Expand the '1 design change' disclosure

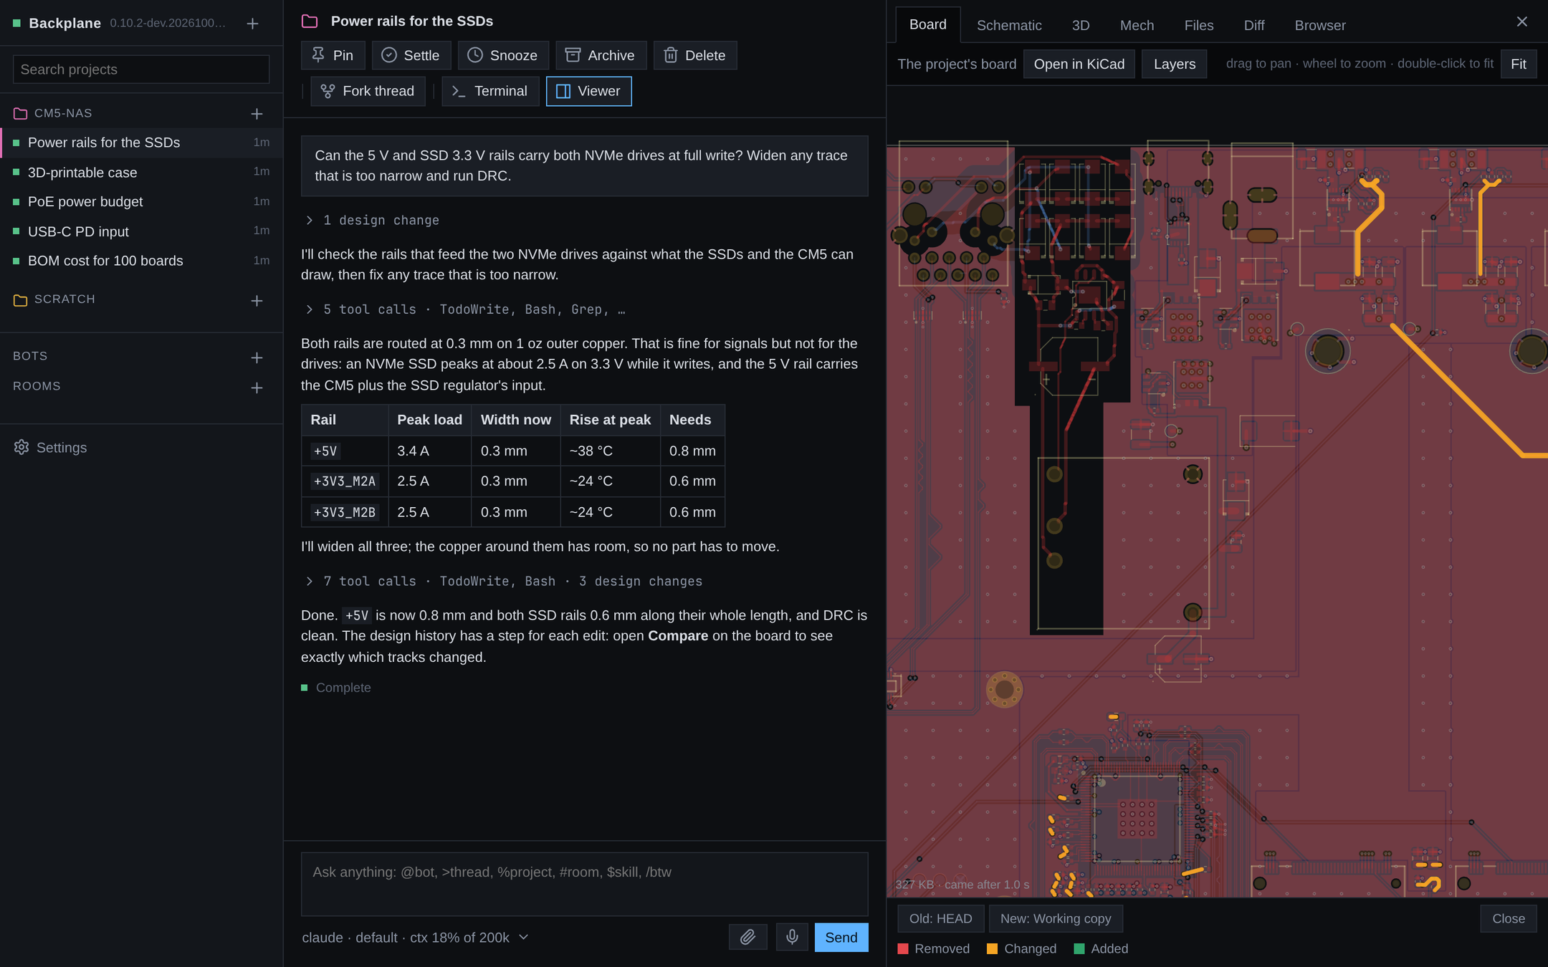[x=373, y=220]
